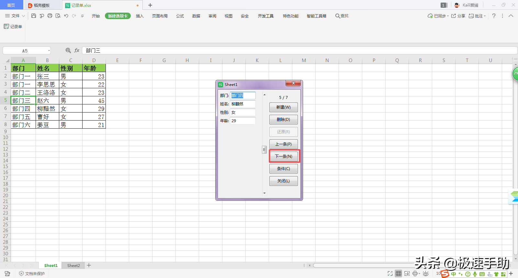Toggle eye protection mode icon
The width and height of the screenshot is (518, 278).
pos(426,273)
